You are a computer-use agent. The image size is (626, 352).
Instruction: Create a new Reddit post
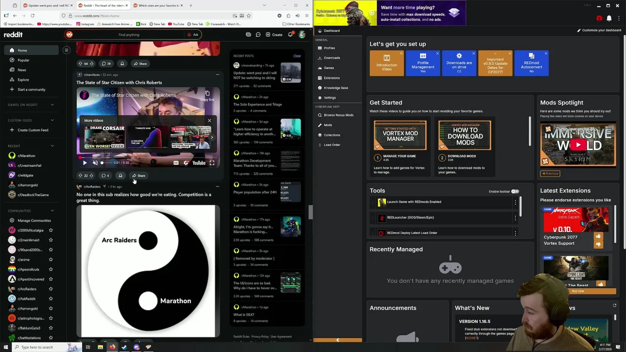click(274, 35)
